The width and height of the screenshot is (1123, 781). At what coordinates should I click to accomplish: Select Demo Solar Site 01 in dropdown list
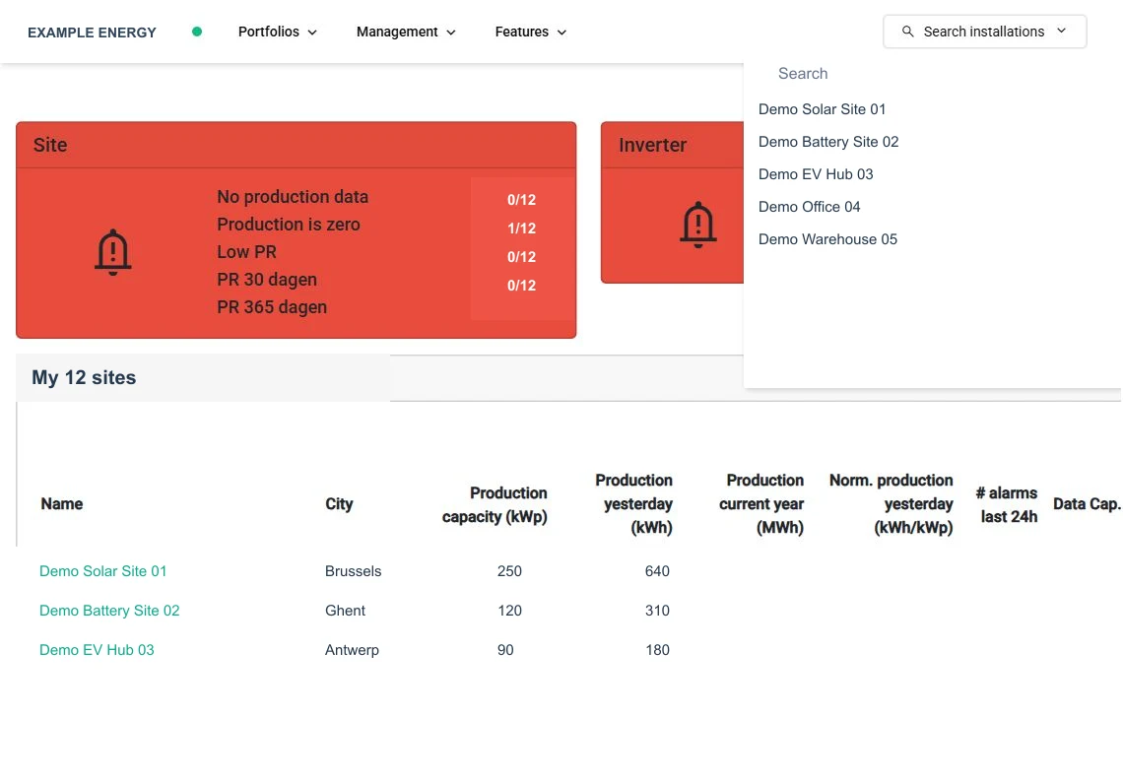[823, 109]
